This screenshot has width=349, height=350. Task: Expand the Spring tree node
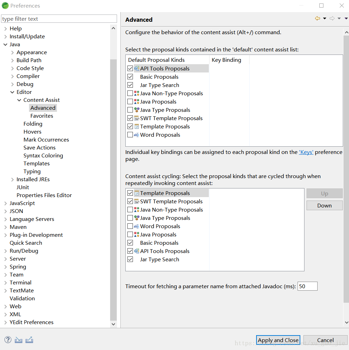[6, 267]
